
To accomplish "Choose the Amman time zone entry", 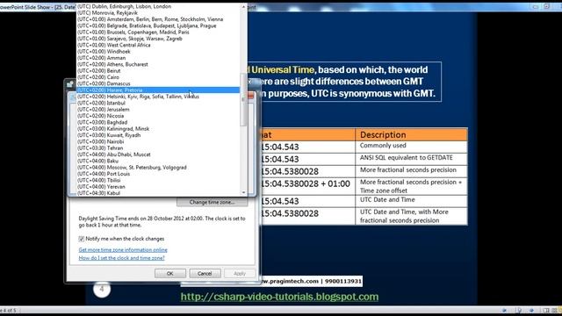I will (158, 58).
